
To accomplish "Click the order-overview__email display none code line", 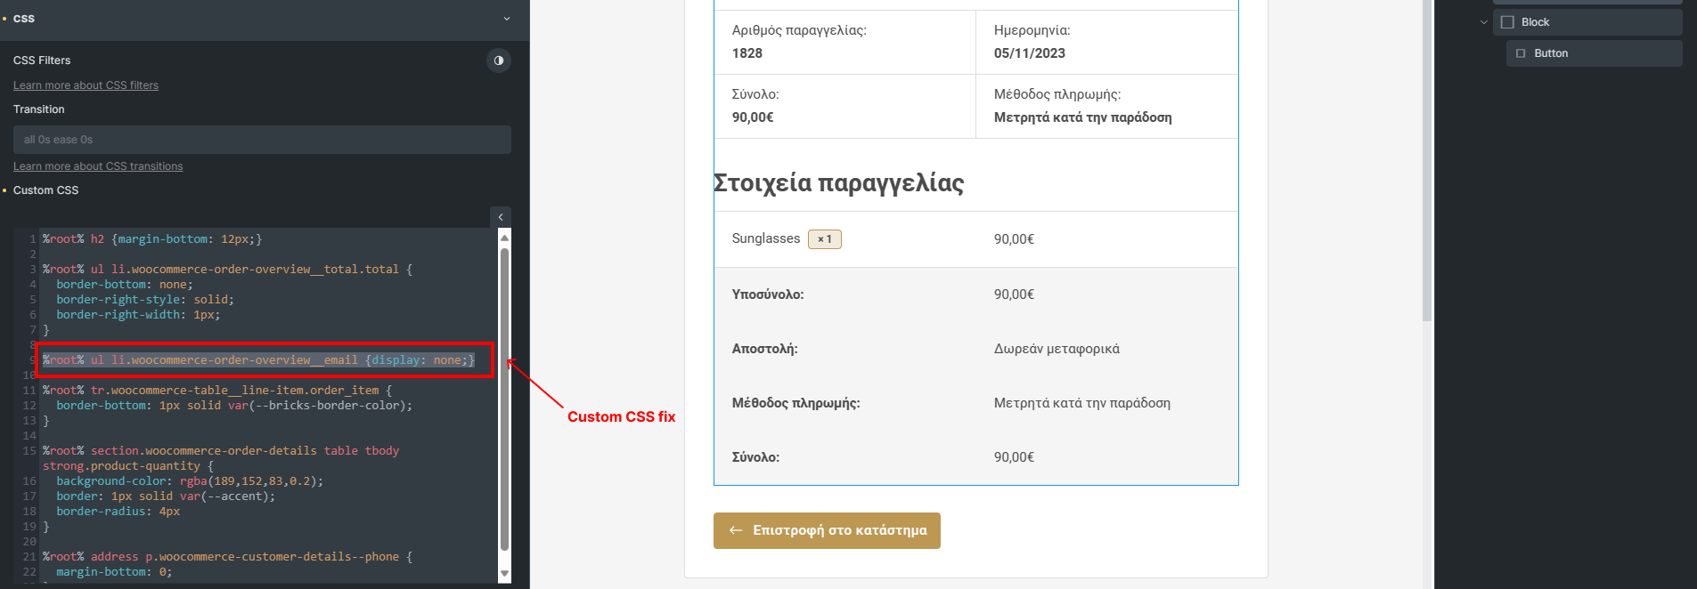I will 258,360.
